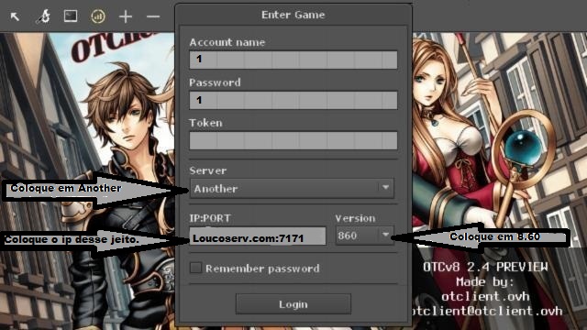Focus the Account name field
Viewport: 587px width, 330px height.
[293, 60]
